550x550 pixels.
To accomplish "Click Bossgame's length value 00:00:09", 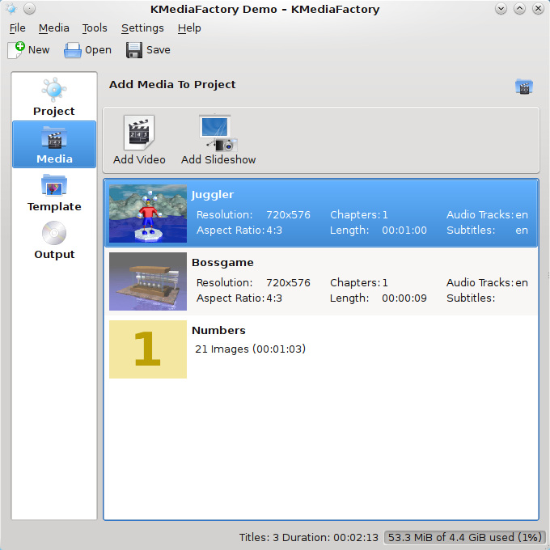I will coord(404,298).
